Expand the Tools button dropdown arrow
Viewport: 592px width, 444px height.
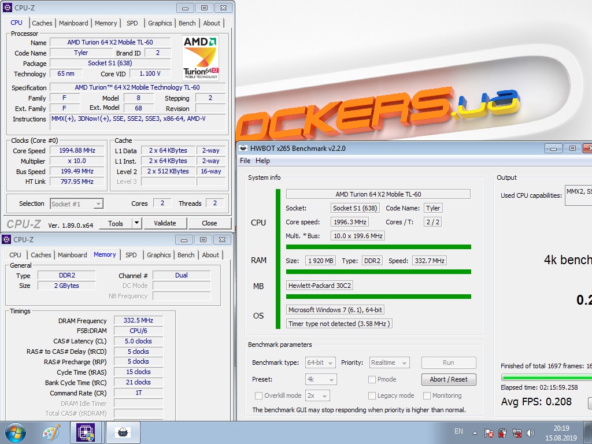[x=136, y=223]
